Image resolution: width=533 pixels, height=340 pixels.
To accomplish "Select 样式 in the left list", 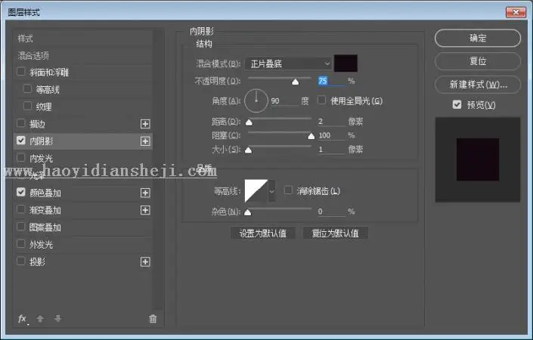I will pyautogui.click(x=83, y=39).
